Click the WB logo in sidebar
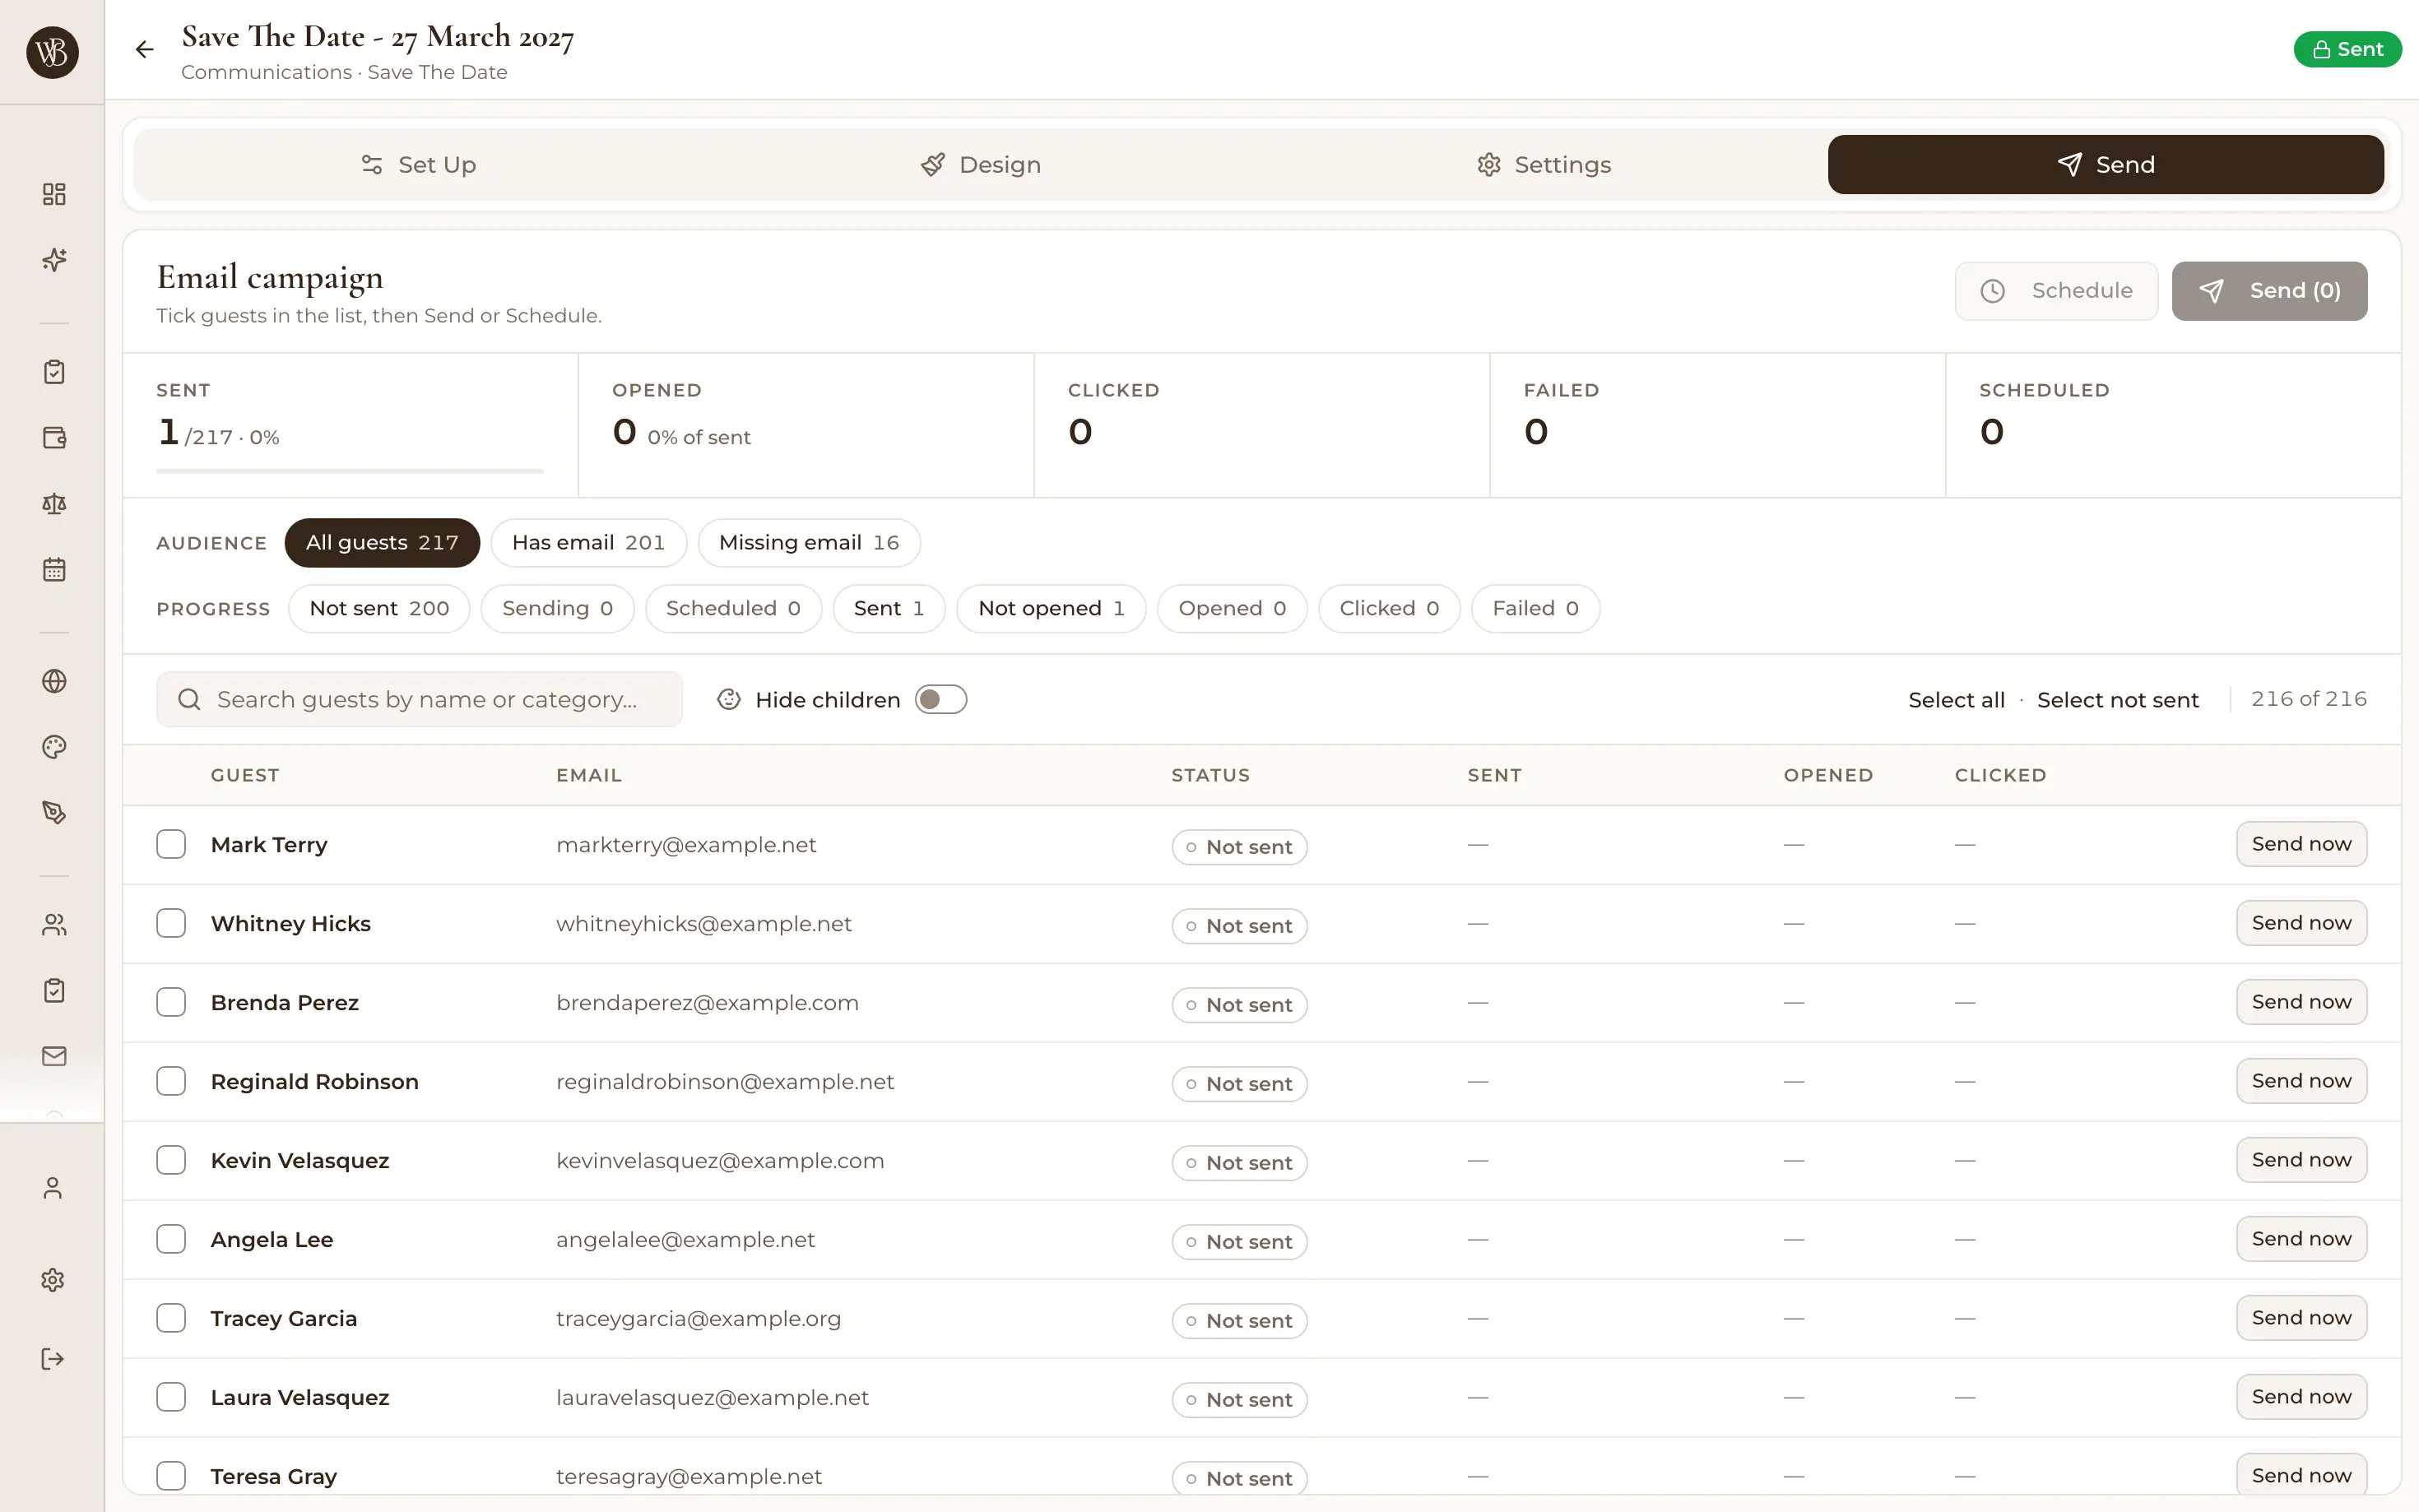 pyautogui.click(x=52, y=52)
